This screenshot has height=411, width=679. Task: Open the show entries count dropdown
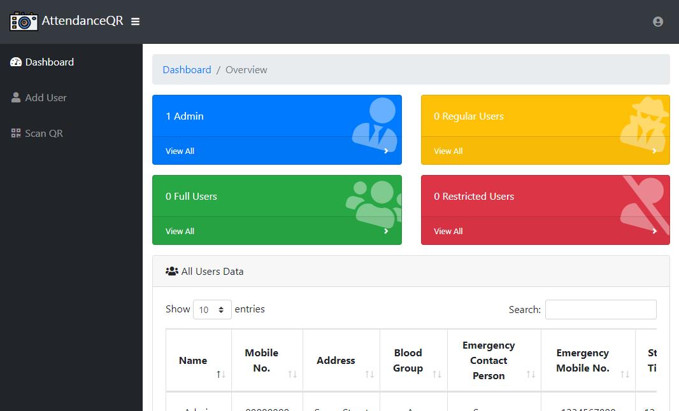click(x=212, y=310)
